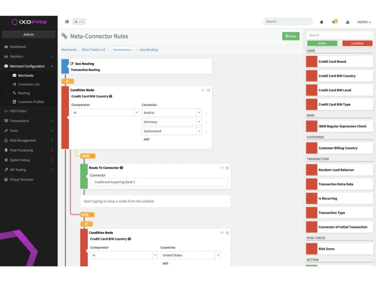Collapse Merchant Configuration menu
The width and height of the screenshot is (376, 282).
tap(29, 66)
